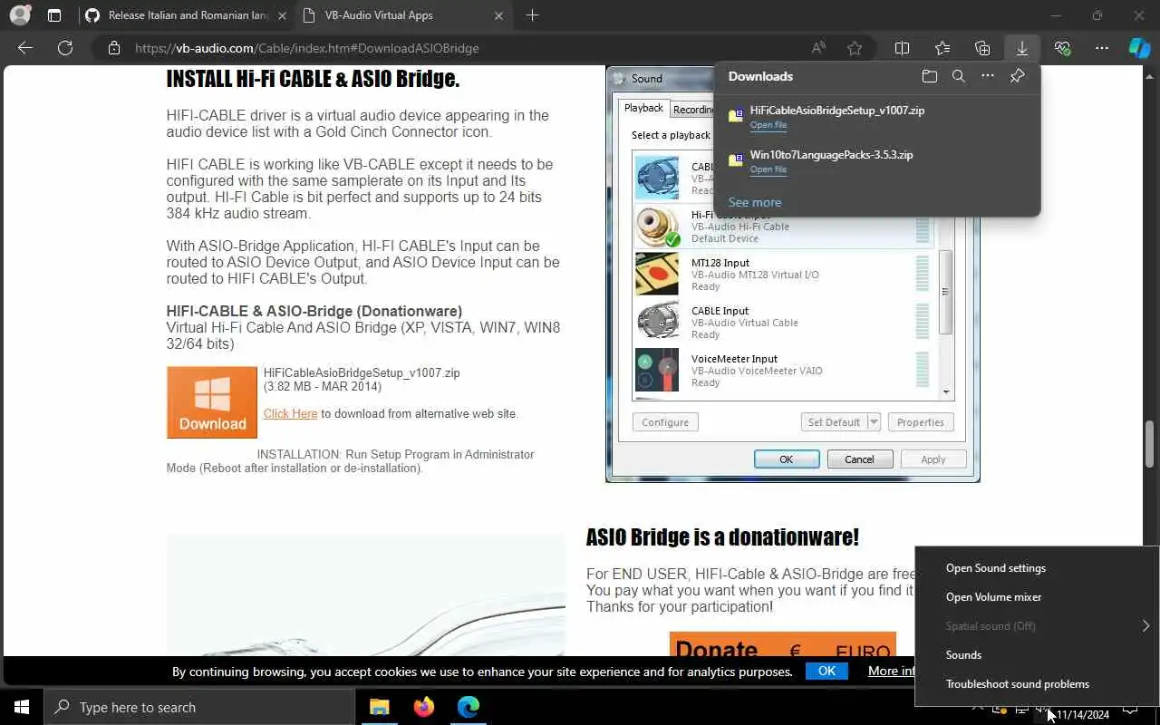The image size is (1160, 725).
Task: Focus the address bar URL field
Action: 453,48
